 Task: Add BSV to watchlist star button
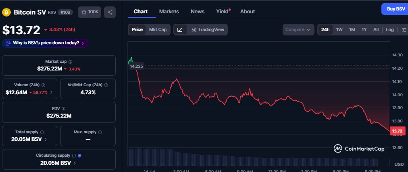click(90, 12)
